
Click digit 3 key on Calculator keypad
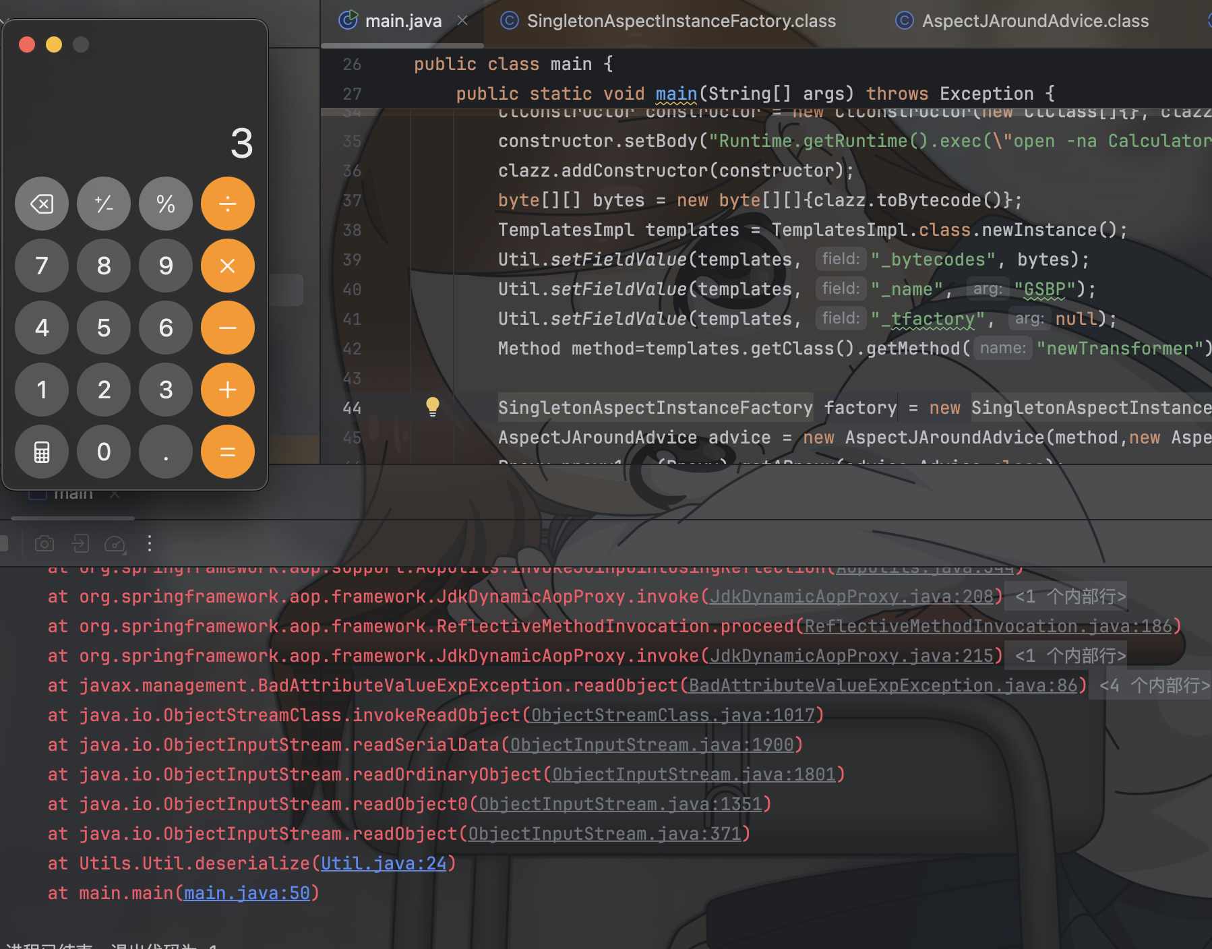click(166, 390)
